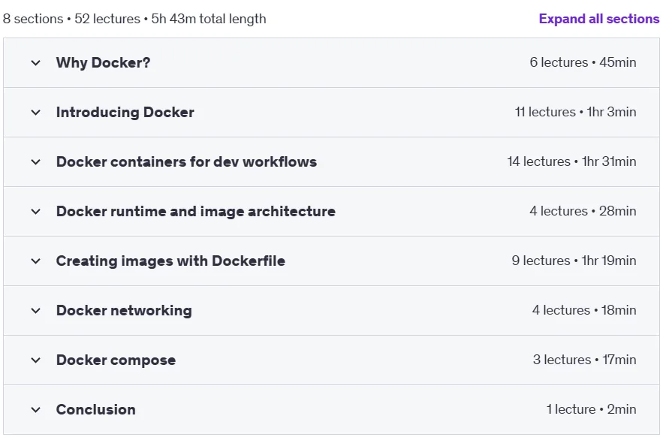
Task: Click the 8 sections 52 lectures summary text
Action: coord(134,19)
